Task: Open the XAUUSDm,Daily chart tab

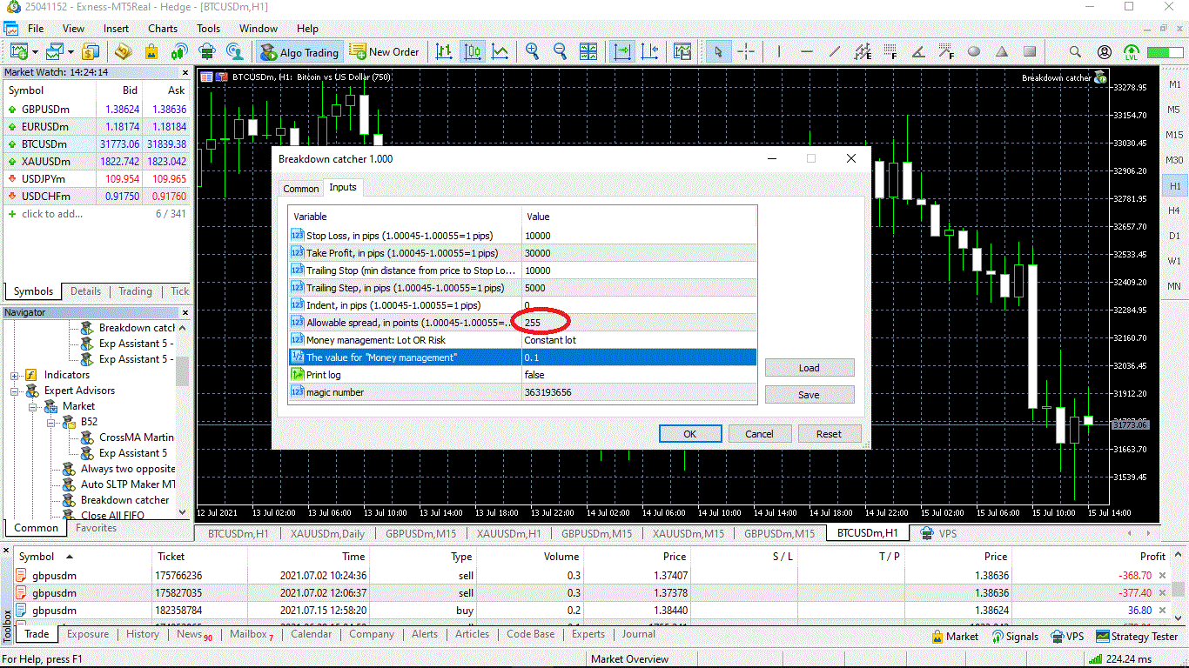Action: click(x=327, y=533)
